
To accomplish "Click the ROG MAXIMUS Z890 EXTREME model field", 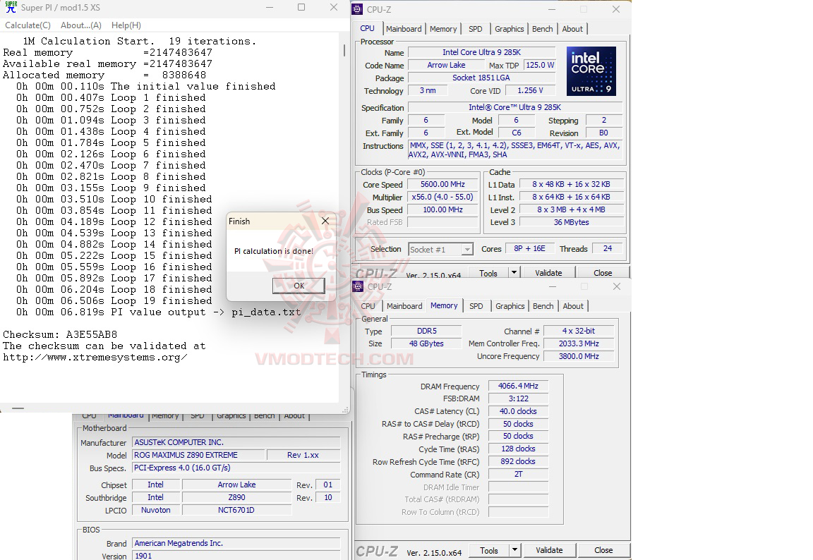I will 198,455.
